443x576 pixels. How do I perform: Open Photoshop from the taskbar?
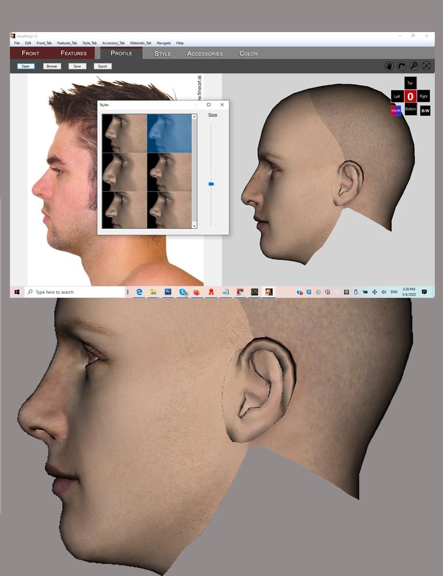[168, 292]
